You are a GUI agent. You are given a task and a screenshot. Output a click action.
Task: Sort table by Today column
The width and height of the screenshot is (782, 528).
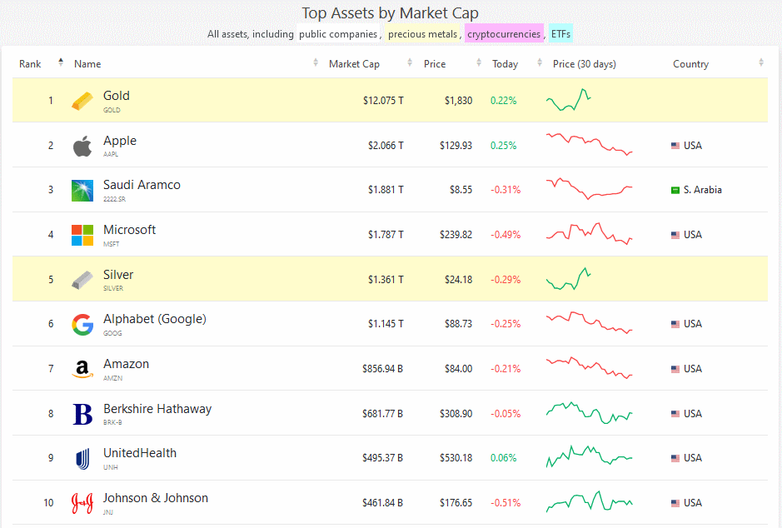505,64
